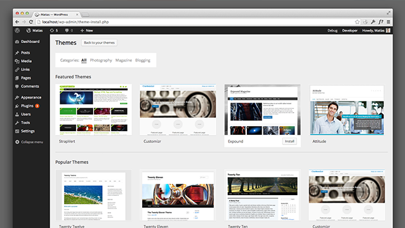Click Developer in the admin bar
Image resolution: width=405 pixels, height=228 pixels.
point(350,30)
